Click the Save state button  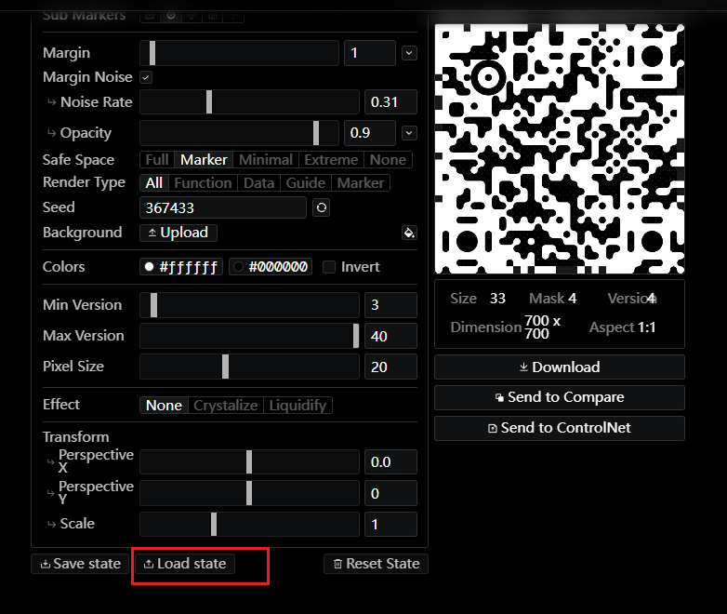tap(80, 564)
